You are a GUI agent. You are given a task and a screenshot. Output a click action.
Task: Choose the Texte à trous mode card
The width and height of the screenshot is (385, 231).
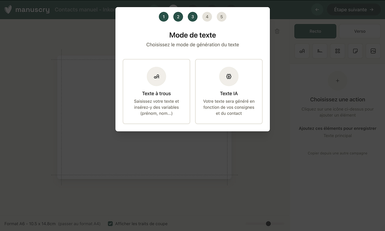click(x=156, y=91)
